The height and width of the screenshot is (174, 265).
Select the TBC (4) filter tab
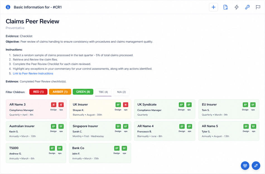pyautogui.click(x=103, y=92)
